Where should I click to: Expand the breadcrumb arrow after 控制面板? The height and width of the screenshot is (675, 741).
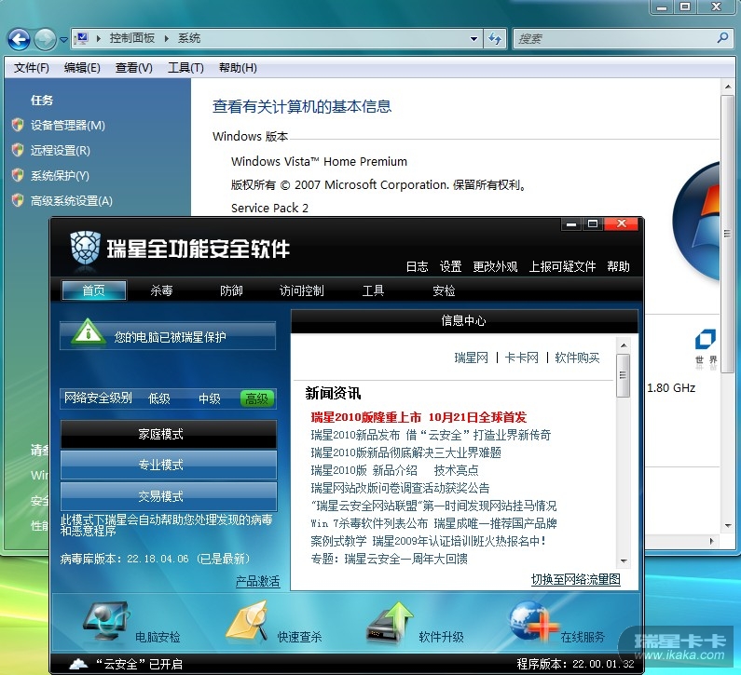click(166, 38)
